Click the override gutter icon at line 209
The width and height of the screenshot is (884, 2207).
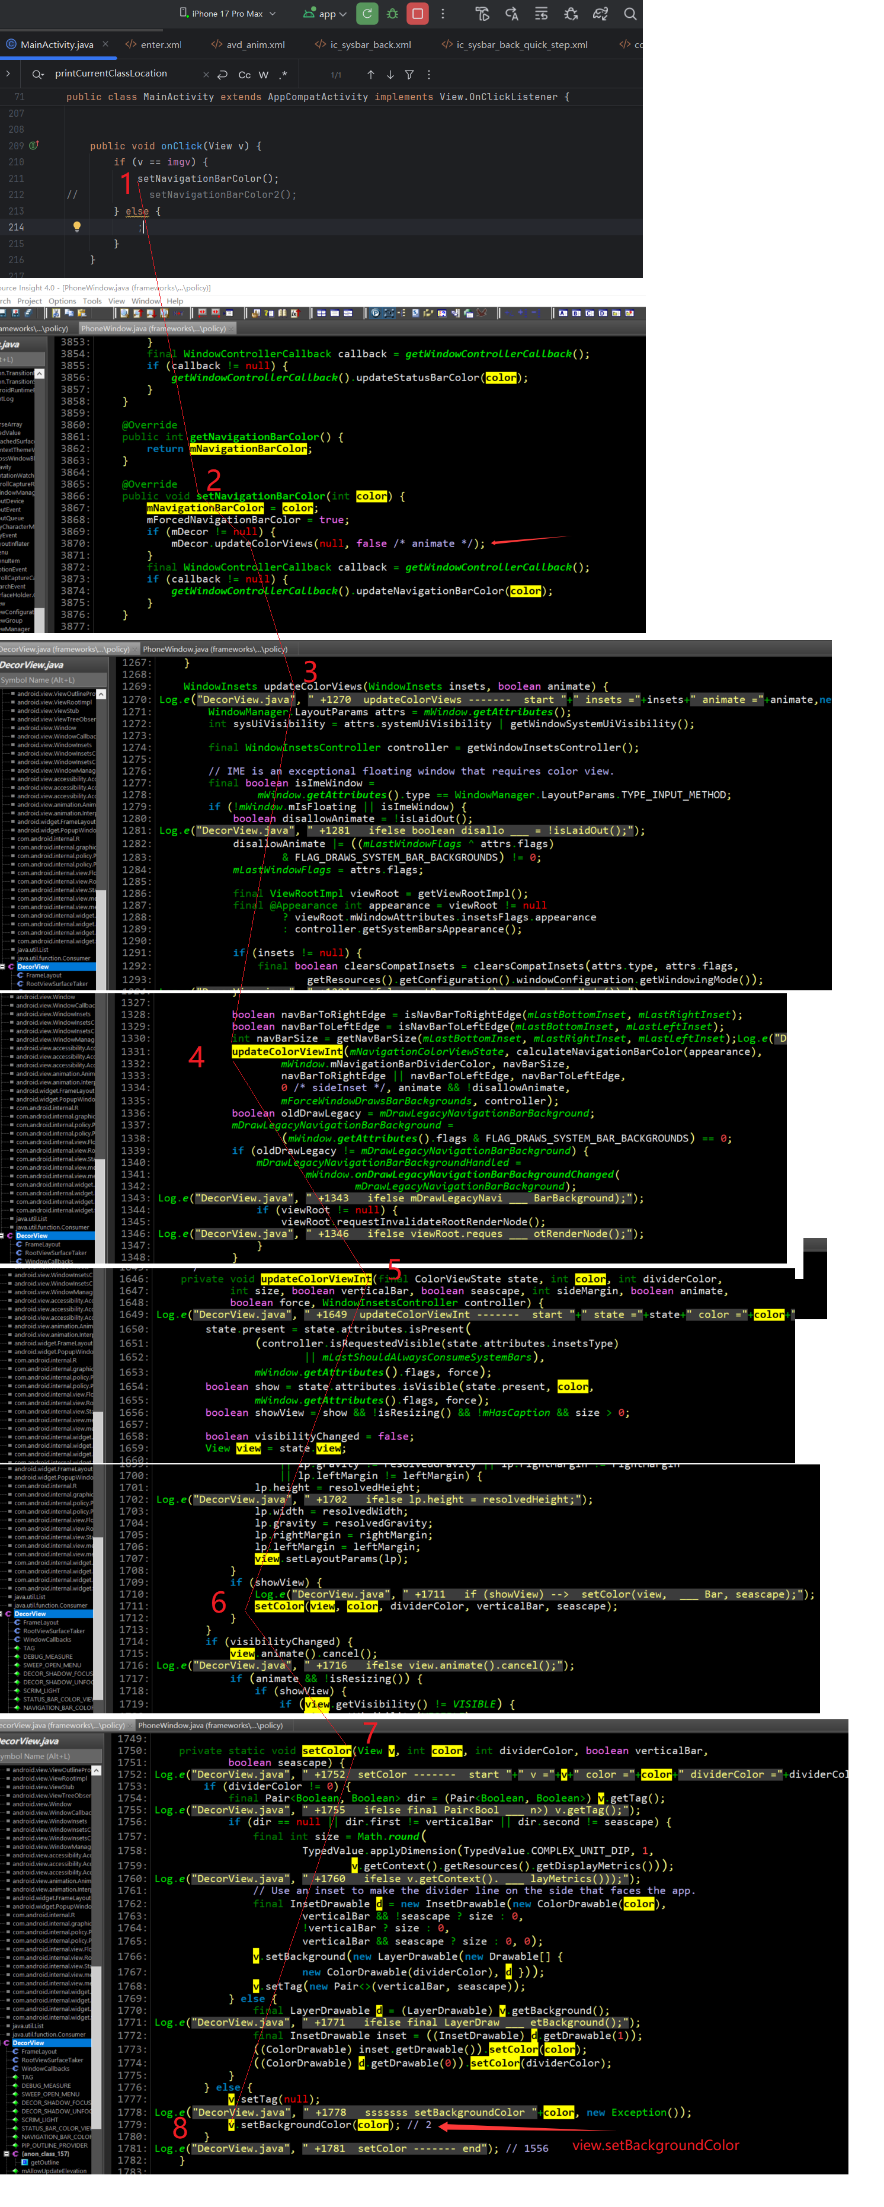point(34,146)
